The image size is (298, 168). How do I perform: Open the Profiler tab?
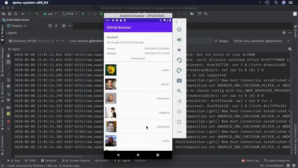pos(102,161)
